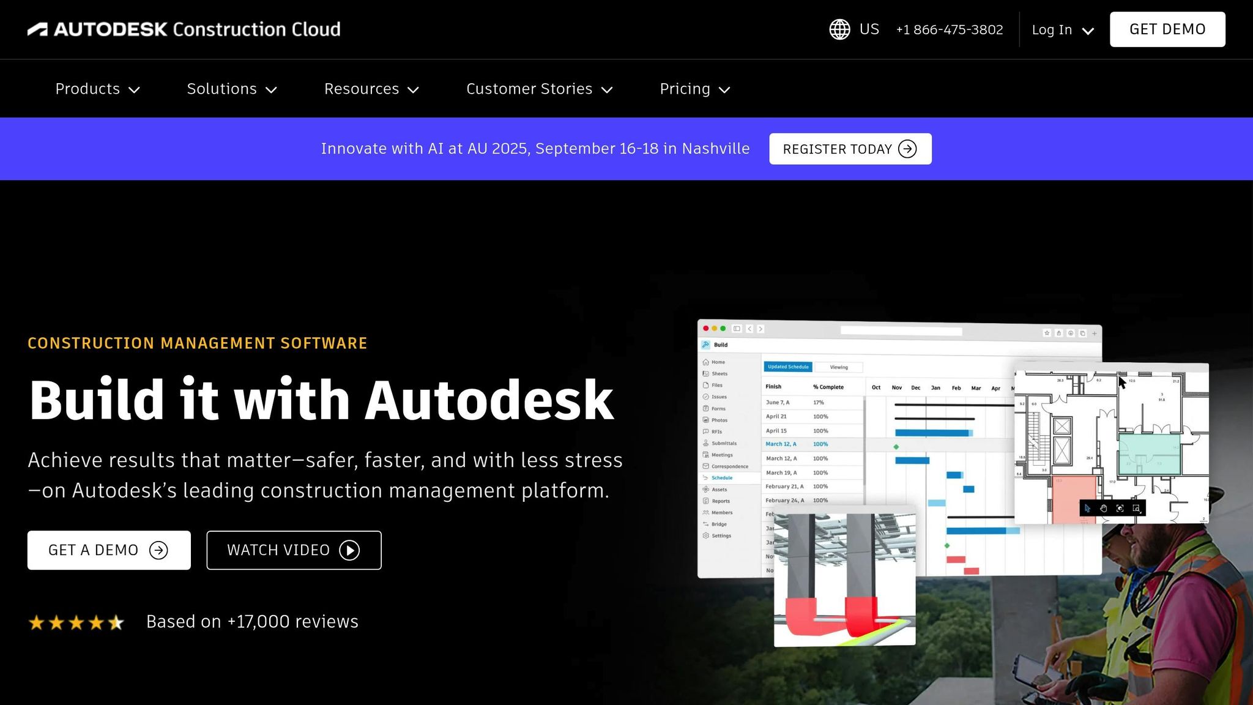The height and width of the screenshot is (705, 1253).
Task: Open the Log In dropdown
Action: point(1063,29)
